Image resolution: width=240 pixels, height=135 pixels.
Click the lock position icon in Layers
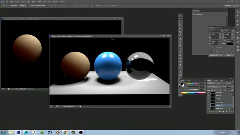pos(217,90)
